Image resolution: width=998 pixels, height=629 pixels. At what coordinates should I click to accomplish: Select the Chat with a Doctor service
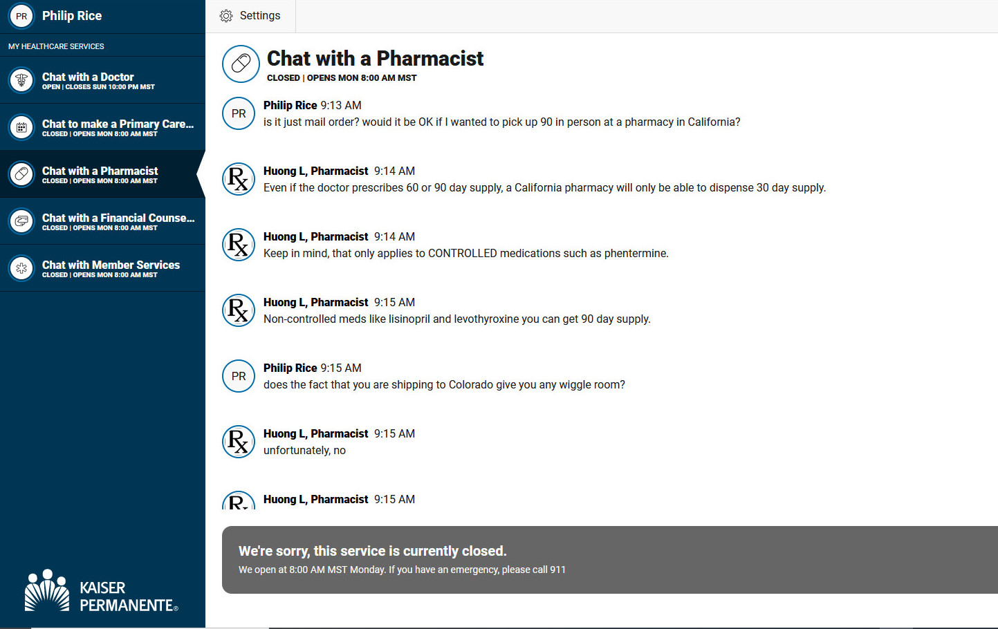pyautogui.click(x=102, y=80)
